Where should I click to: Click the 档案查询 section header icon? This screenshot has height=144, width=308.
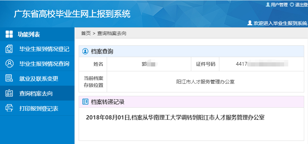85,52
